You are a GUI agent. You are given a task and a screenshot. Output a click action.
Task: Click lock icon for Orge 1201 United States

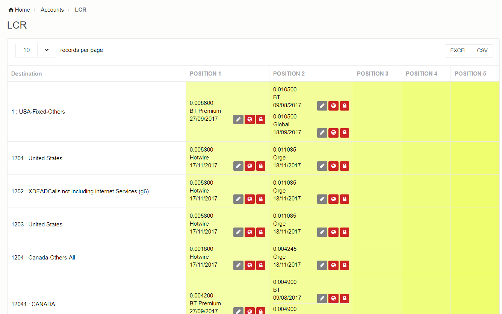345,166
